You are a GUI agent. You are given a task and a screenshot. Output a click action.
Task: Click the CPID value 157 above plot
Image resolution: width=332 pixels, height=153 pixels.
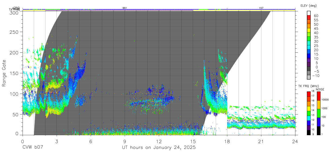coord(261,8)
